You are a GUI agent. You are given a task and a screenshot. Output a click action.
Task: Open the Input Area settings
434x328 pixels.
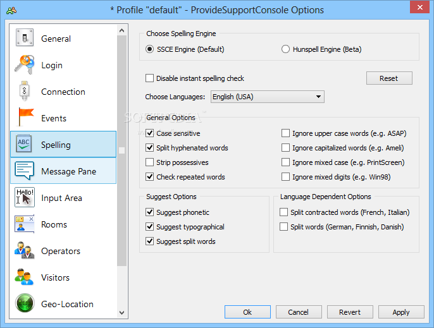[63, 198]
